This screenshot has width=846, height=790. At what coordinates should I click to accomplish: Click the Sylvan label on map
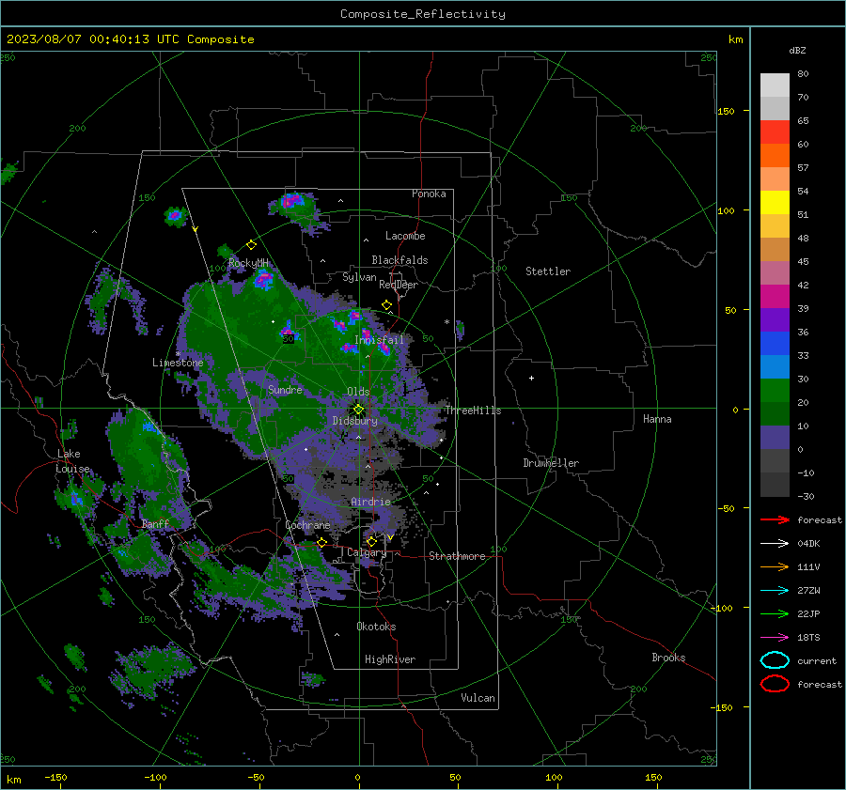click(359, 277)
